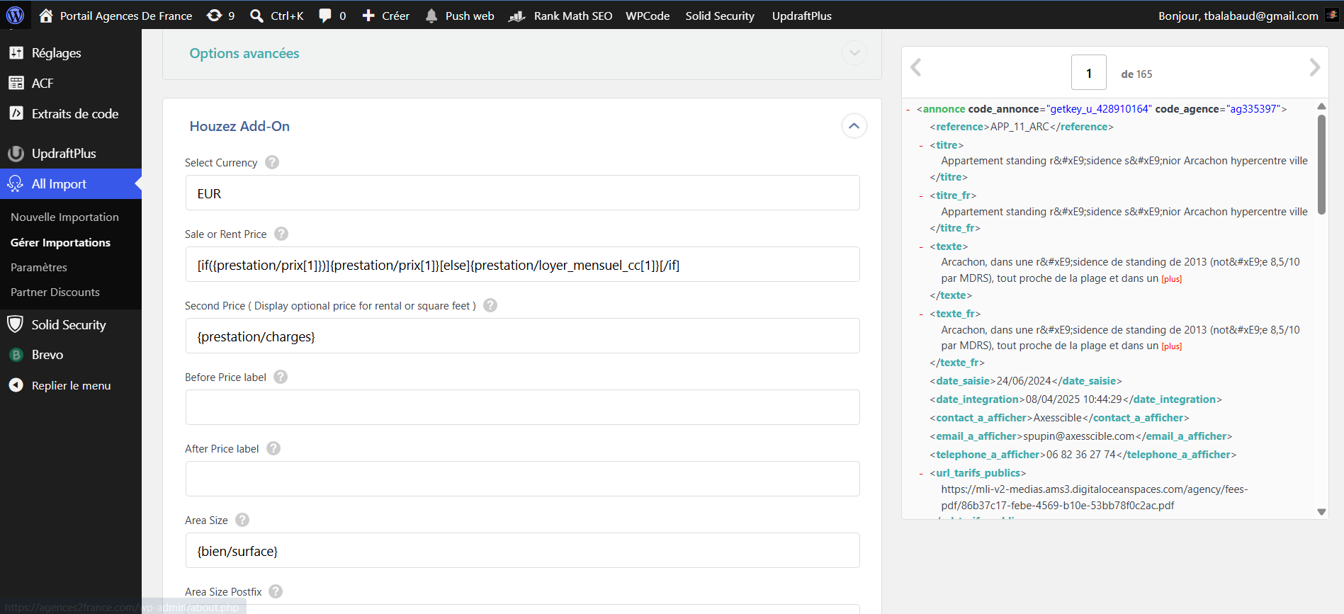Open the WordPress logo menu
Image resolution: width=1344 pixels, height=614 pixels.
(15, 15)
